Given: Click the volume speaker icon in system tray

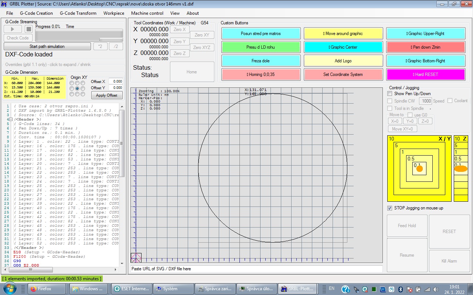Looking at the screenshot, I should 436,289.
